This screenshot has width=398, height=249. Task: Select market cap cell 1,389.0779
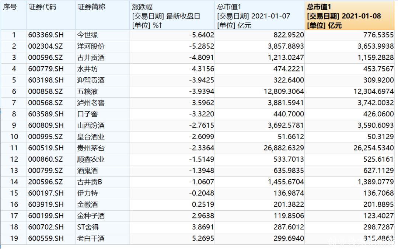pos(376,182)
